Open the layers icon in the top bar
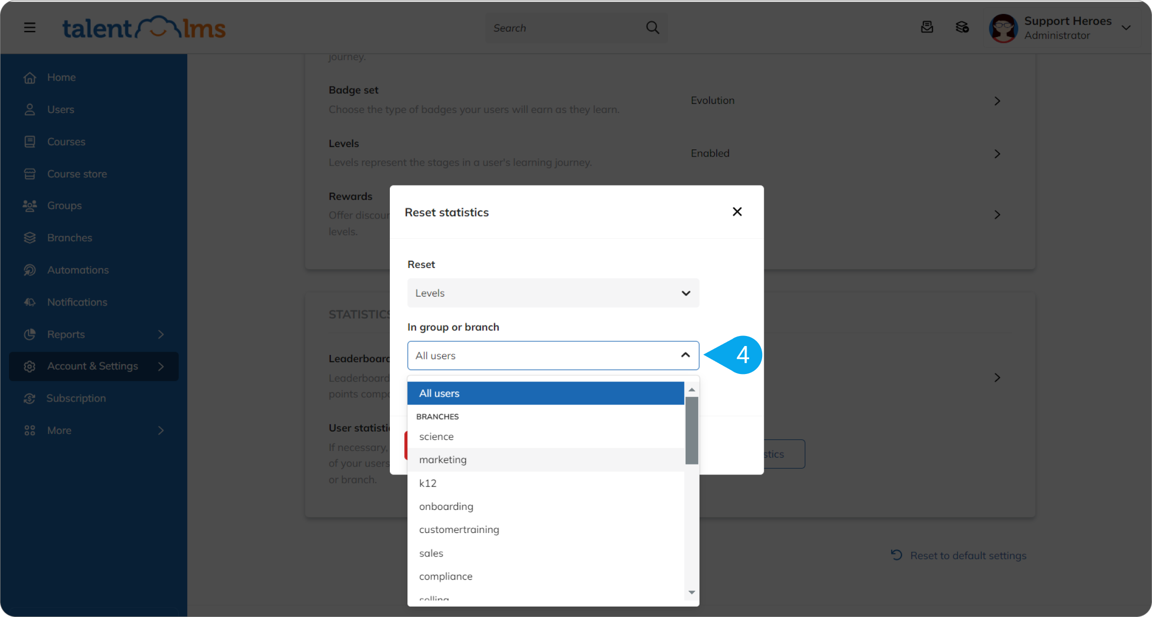Screen dimensions: 1152x617 click(x=962, y=27)
